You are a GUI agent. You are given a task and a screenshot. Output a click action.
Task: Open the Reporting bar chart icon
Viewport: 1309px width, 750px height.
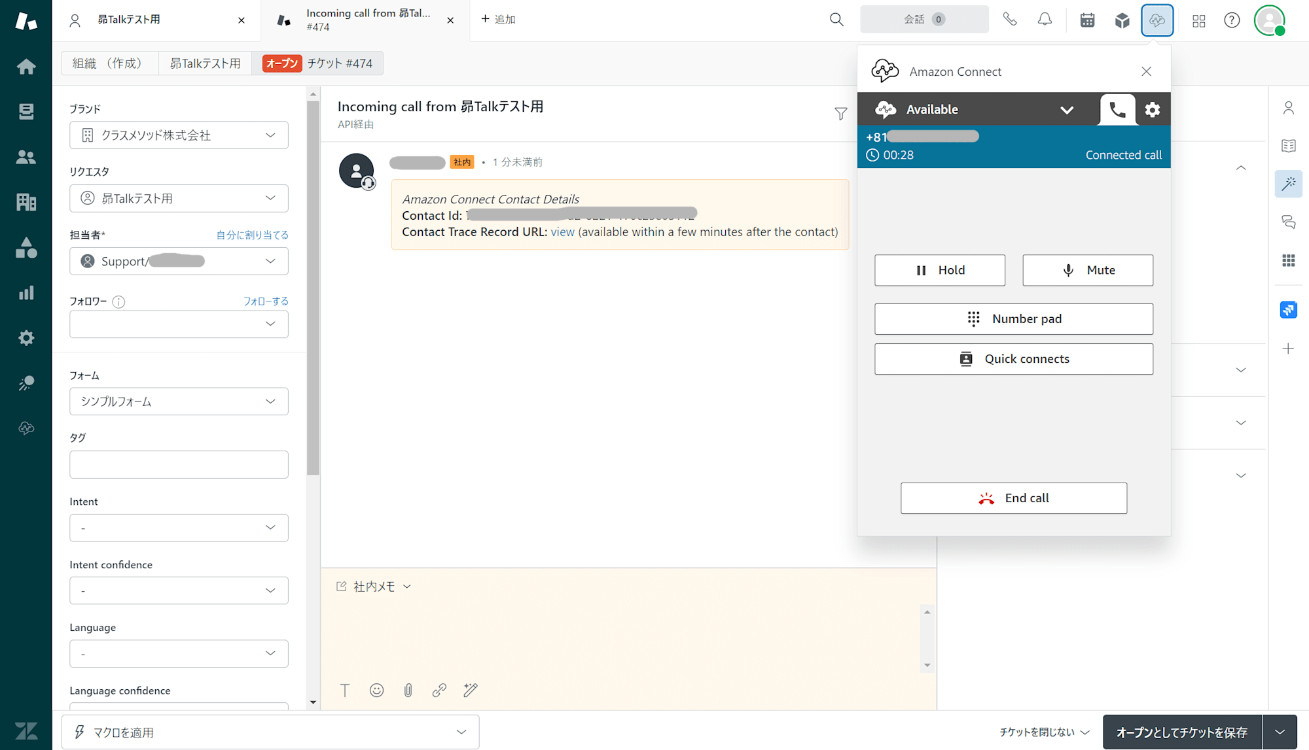[x=26, y=292]
